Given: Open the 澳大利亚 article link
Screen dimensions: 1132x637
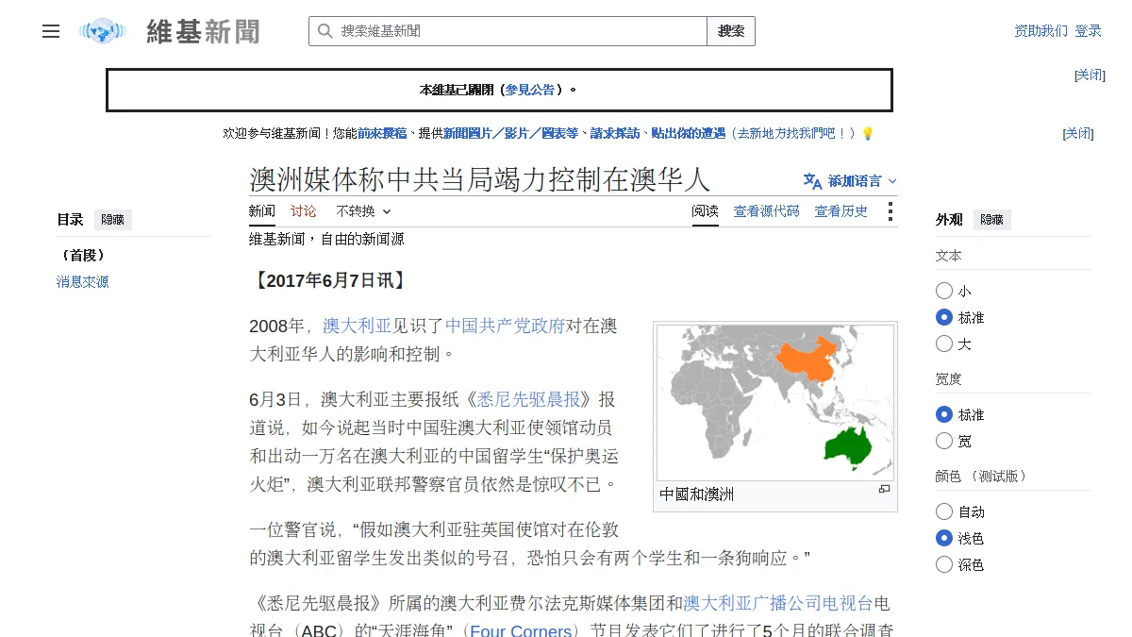Looking at the screenshot, I should click(x=357, y=327).
